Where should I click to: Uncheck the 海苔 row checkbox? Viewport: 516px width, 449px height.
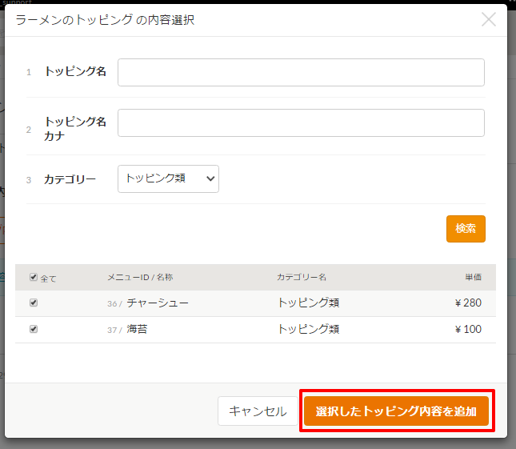[x=34, y=329]
